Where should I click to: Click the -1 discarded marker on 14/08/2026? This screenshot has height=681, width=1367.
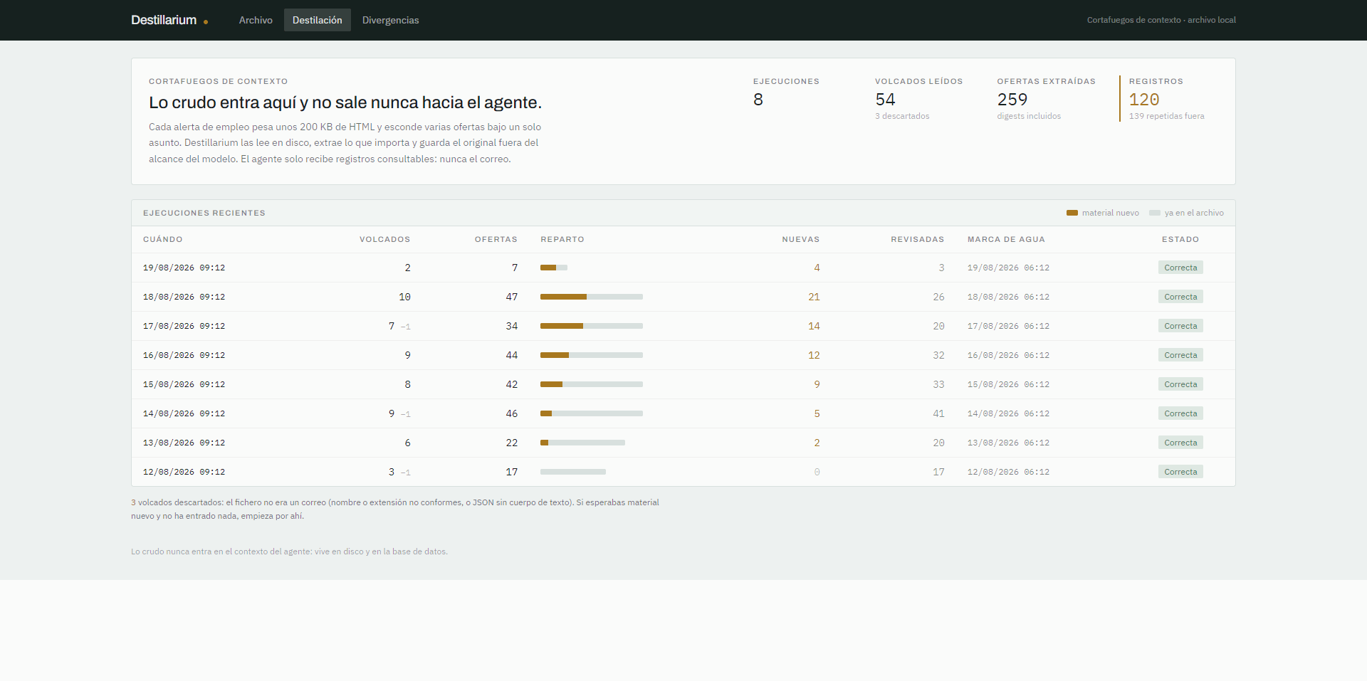click(x=405, y=414)
